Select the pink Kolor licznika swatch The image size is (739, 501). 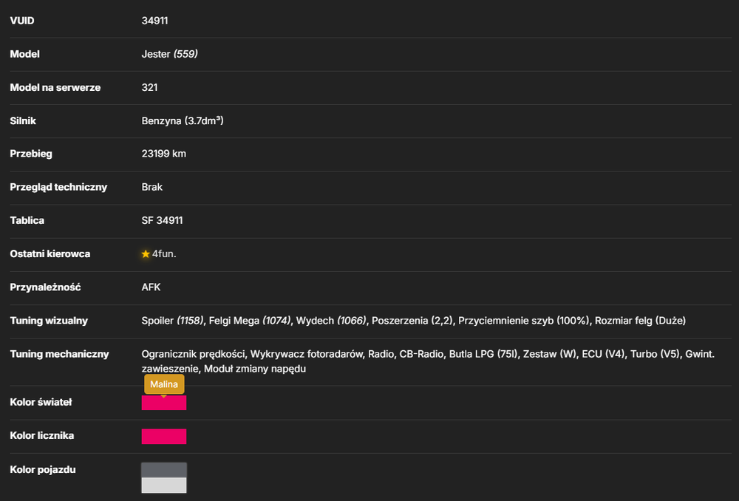[x=164, y=437]
